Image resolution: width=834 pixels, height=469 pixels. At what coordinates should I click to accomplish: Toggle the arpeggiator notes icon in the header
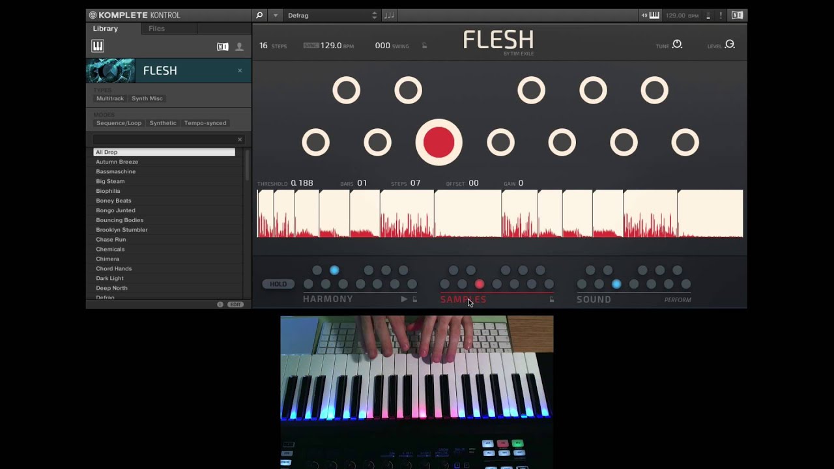click(x=389, y=15)
